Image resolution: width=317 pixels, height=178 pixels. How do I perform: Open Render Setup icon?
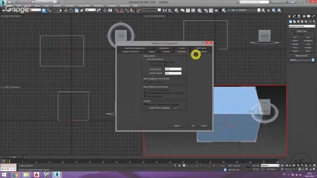pos(206,10)
